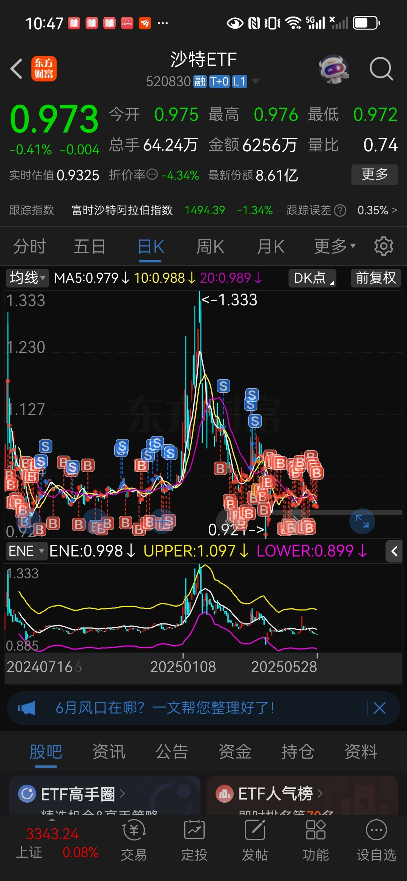This screenshot has width=407, height=881.
Task: Tap the 最新份额 8.61亿 value
Action: pyautogui.click(x=277, y=175)
